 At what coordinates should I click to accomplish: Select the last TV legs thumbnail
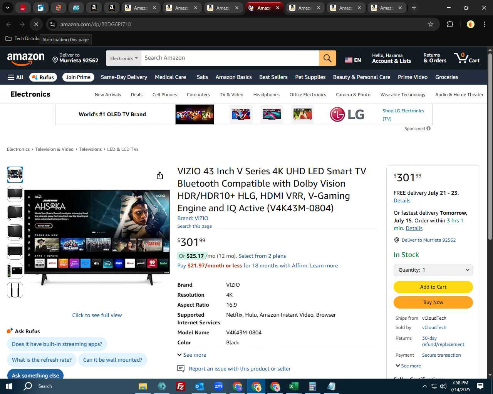(x=15, y=290)
